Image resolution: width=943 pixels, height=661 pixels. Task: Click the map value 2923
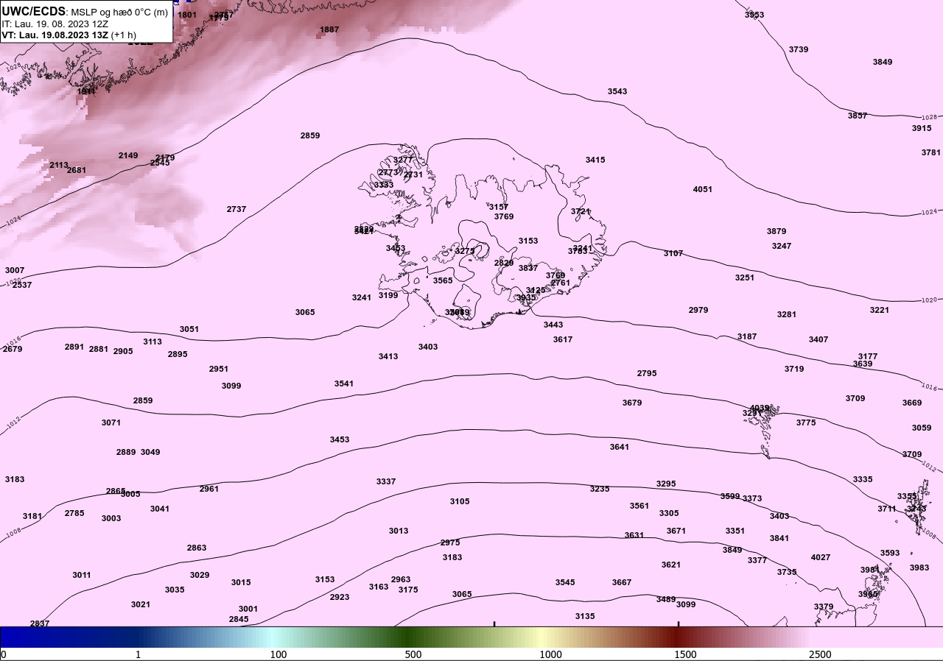(x=340, y=597)
